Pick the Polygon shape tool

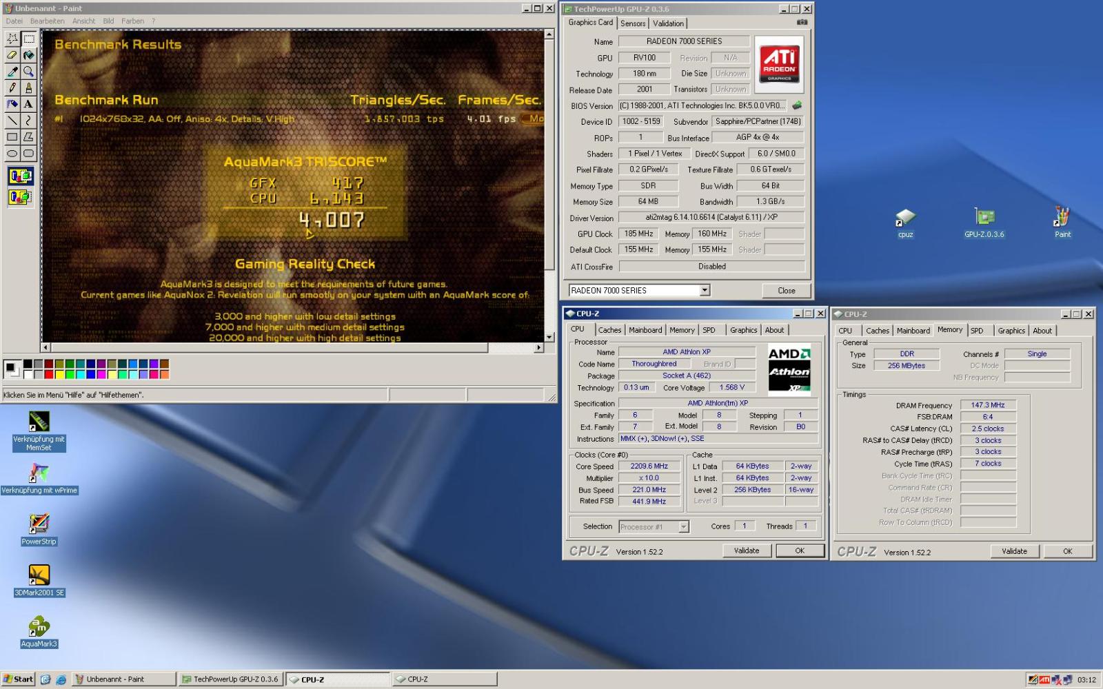click(28, 137)
